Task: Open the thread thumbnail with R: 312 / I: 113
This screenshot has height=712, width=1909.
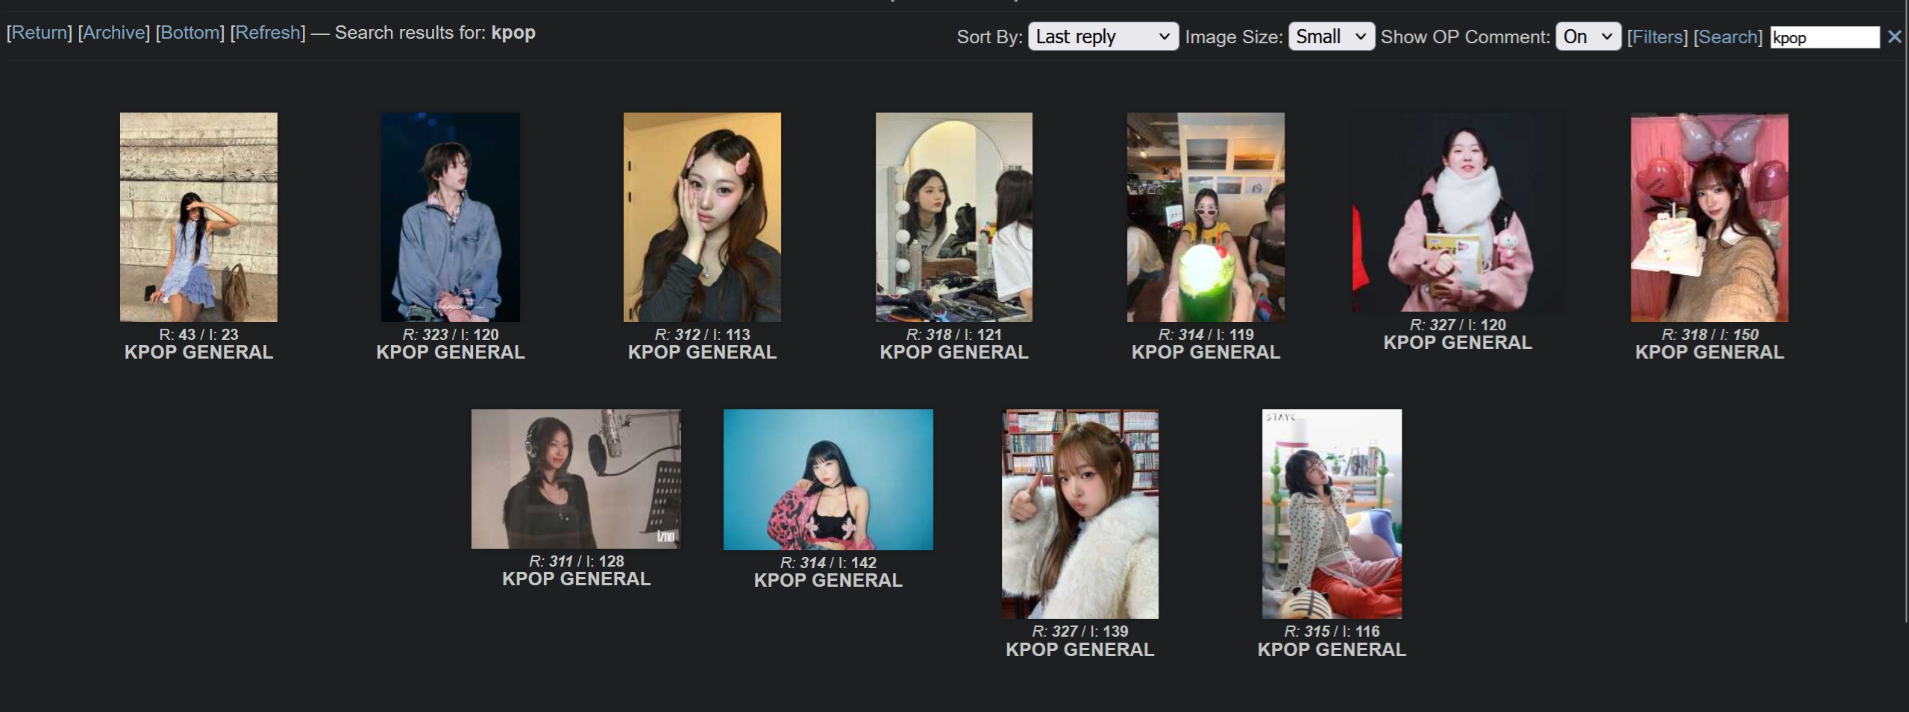Action: pos(702,217)
